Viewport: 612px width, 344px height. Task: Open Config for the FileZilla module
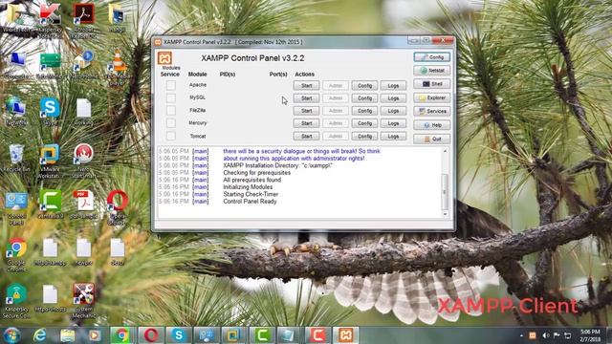364,111
